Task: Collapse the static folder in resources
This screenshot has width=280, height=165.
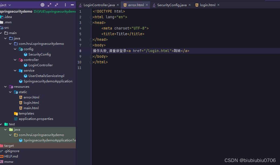Action: point(10,92)
